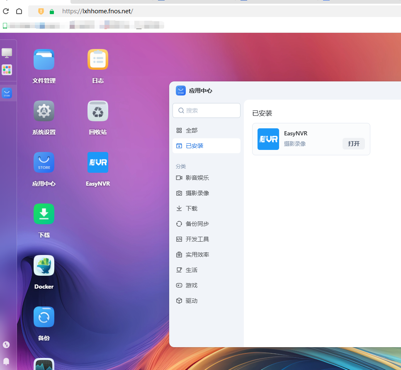The height and width of the screenshot is (370, 401).
Task: Click the 已安装 heading above the app card
Action: pyautogui.click(x=262, y=113)
